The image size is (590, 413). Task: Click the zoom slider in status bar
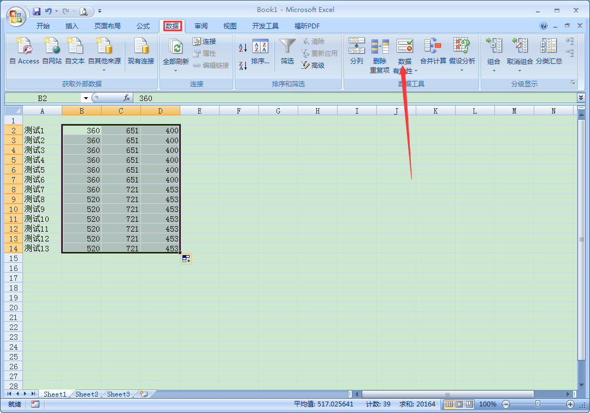pos(538,404)
